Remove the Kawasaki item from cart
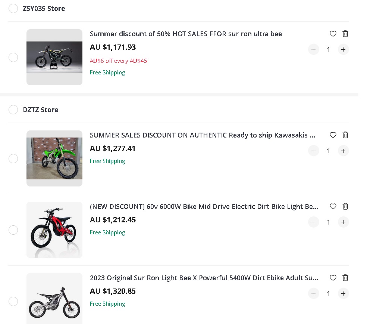 345,135
